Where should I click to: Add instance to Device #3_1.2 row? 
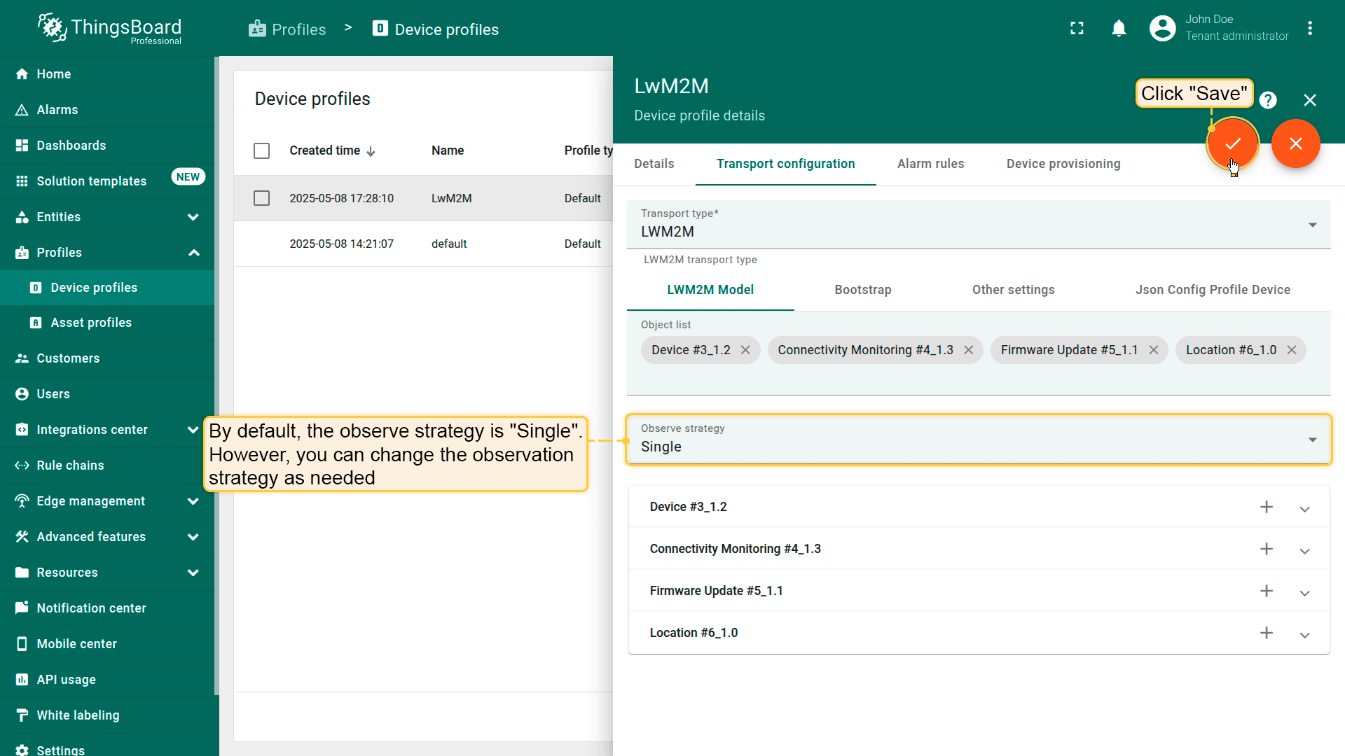click(x=1266, y=507)
